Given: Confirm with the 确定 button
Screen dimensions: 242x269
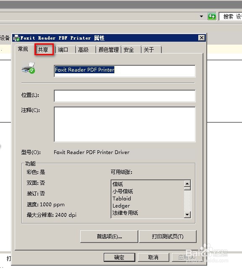Looking at the screenshot, I should 119,257.
